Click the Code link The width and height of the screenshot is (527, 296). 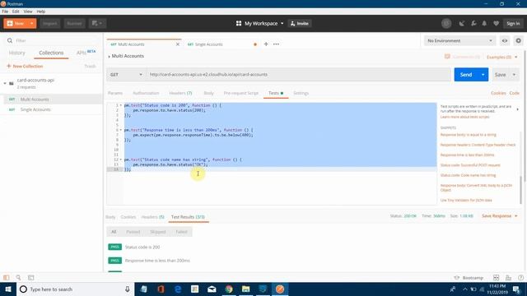pyautogui.click(x=514, y=93)
